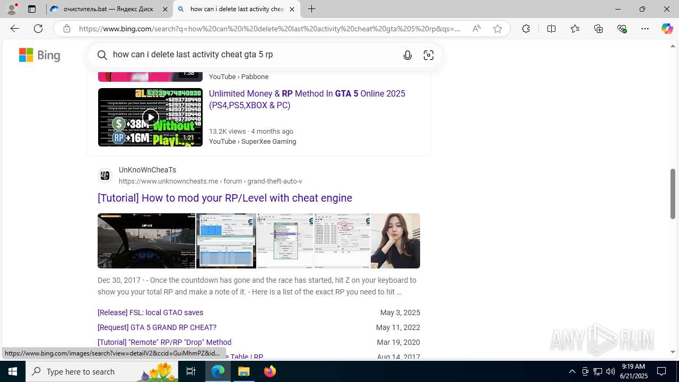Screen dimensions: 679x382
Task: Play Unlimited Money & RP video thumbnail
Action: (150, 117)
